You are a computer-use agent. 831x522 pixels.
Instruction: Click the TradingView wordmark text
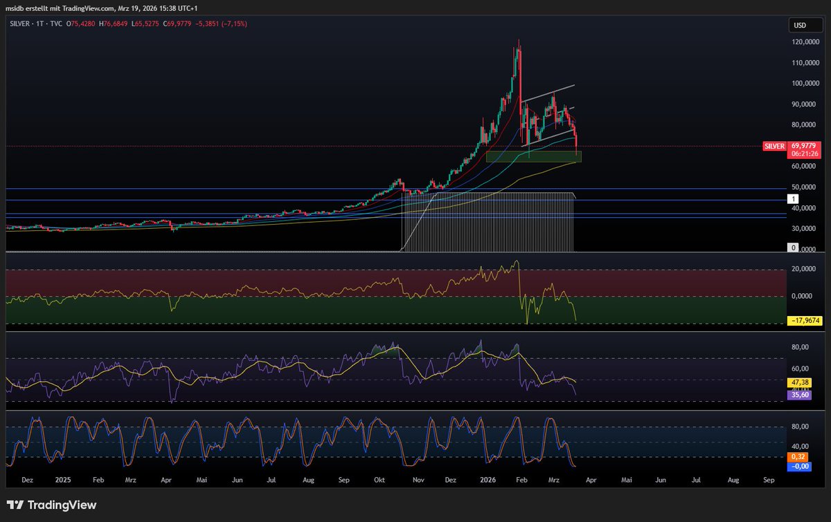tap(62, 505)
